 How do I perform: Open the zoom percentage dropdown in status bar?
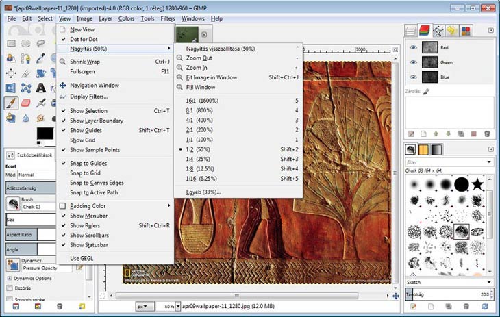(x=179, y=307)
